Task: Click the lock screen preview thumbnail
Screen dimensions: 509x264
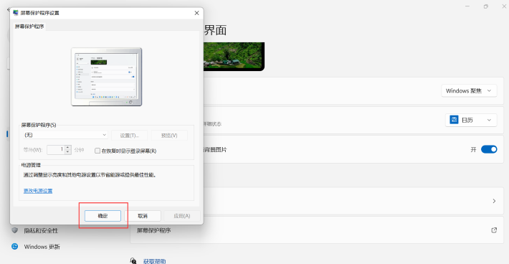Action: click(234, 57)
